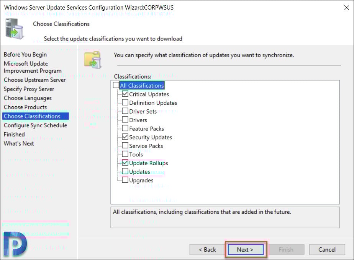The width and height of the screenshot is (354, 260).
Task: Select the Service Packs label text
Action: [146, 146]
